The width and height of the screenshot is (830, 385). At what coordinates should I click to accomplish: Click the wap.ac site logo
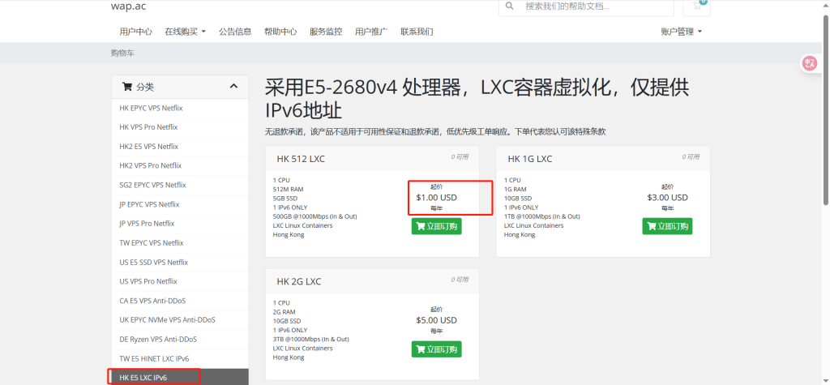[x=129, y=6]
